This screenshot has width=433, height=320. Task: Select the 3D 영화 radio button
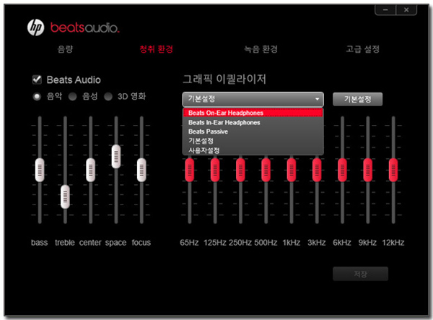(x=108, y=97)
